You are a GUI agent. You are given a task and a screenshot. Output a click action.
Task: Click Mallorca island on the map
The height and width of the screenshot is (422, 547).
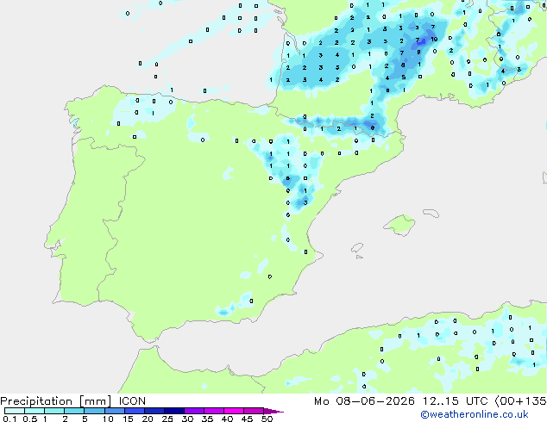pyautogui.click(x=399, y=225)
